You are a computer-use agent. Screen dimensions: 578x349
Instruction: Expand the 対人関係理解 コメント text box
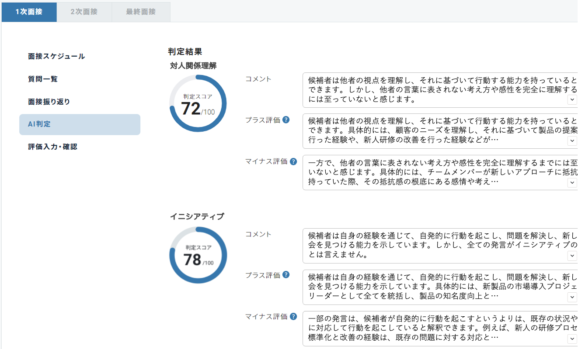point(572,100)
